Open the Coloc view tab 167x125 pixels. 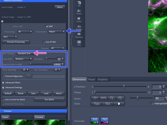(79, 20)
